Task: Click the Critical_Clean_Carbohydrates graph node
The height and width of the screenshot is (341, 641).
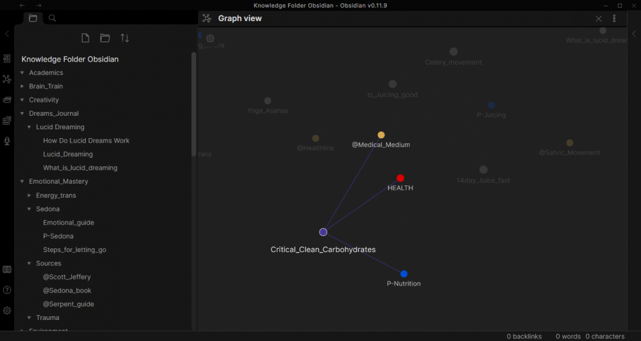Action: pyautogui.click(x=323, y=232)
